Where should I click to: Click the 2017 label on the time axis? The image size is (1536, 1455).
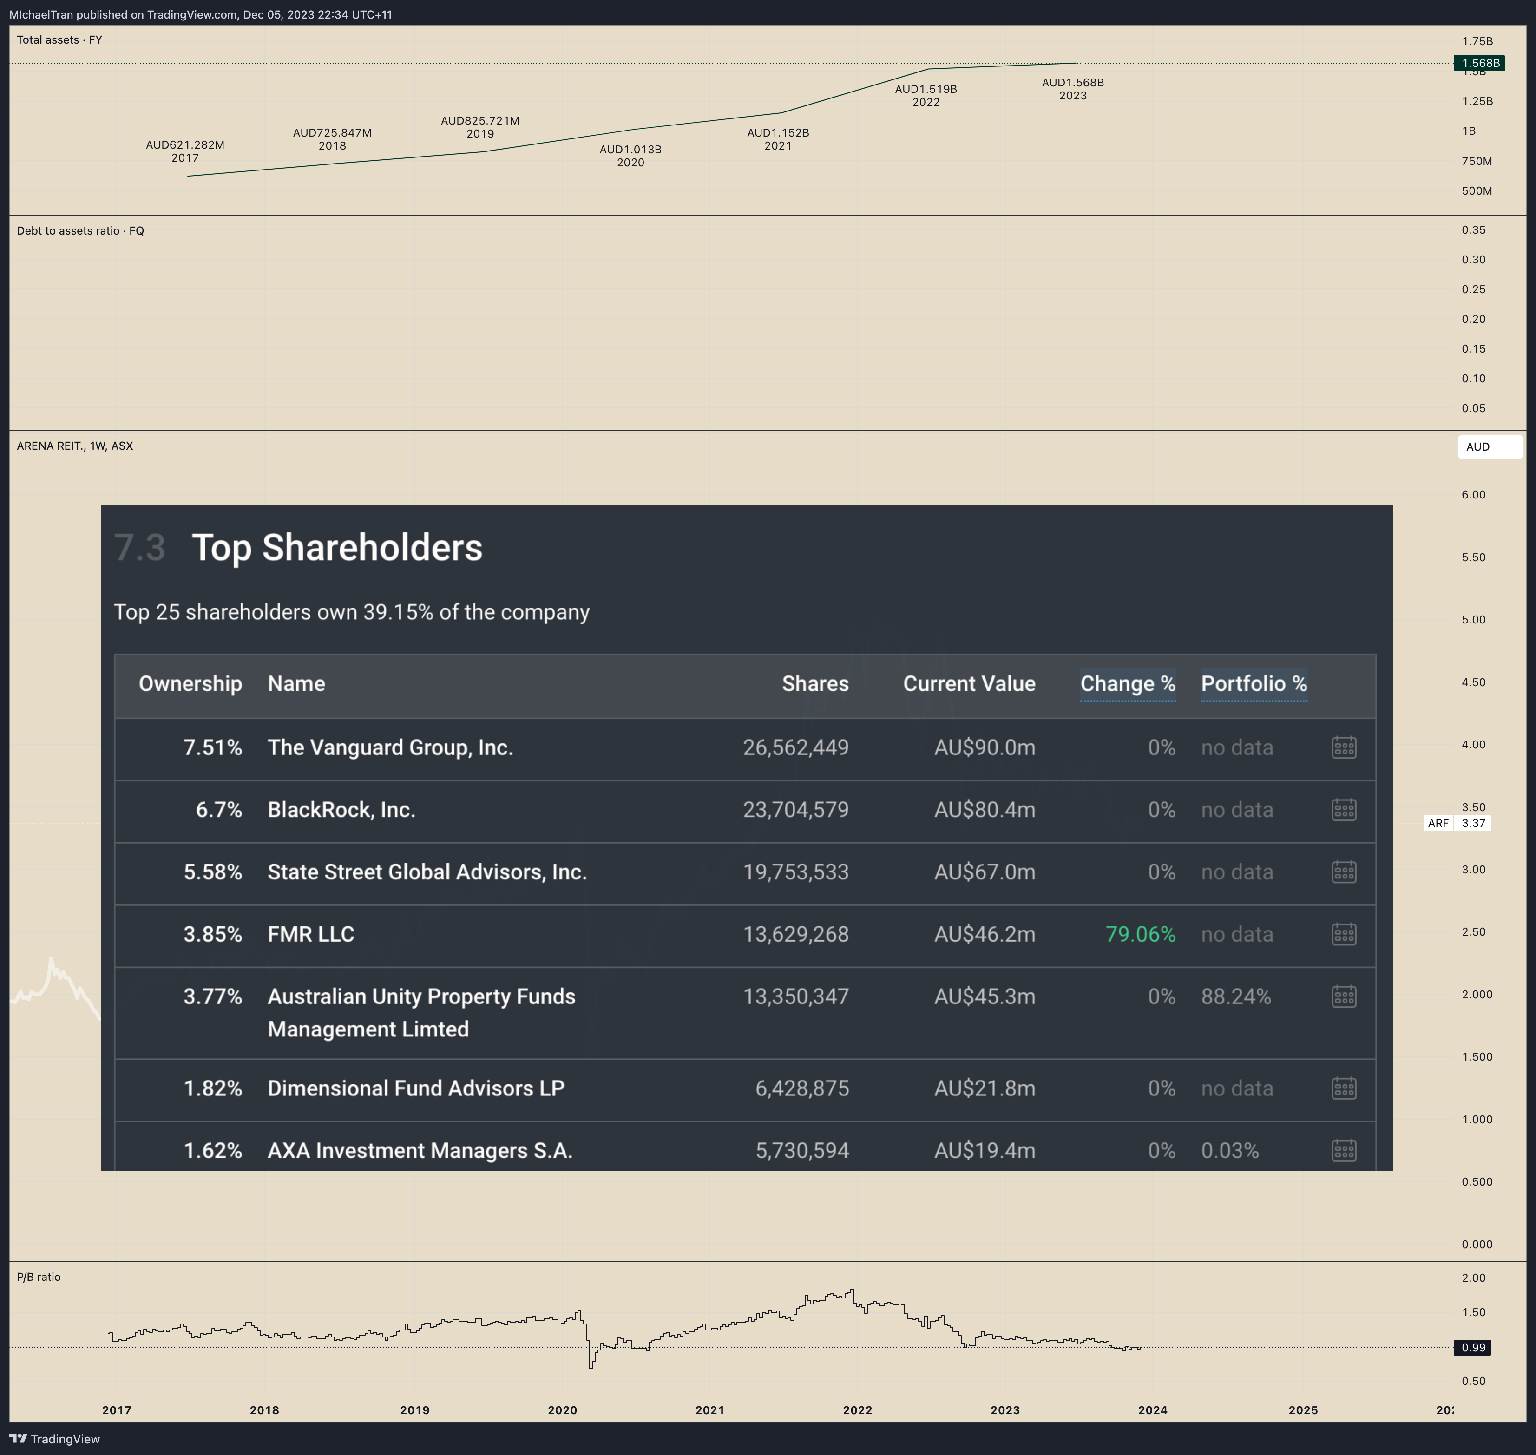click(x=117, y=1410)
